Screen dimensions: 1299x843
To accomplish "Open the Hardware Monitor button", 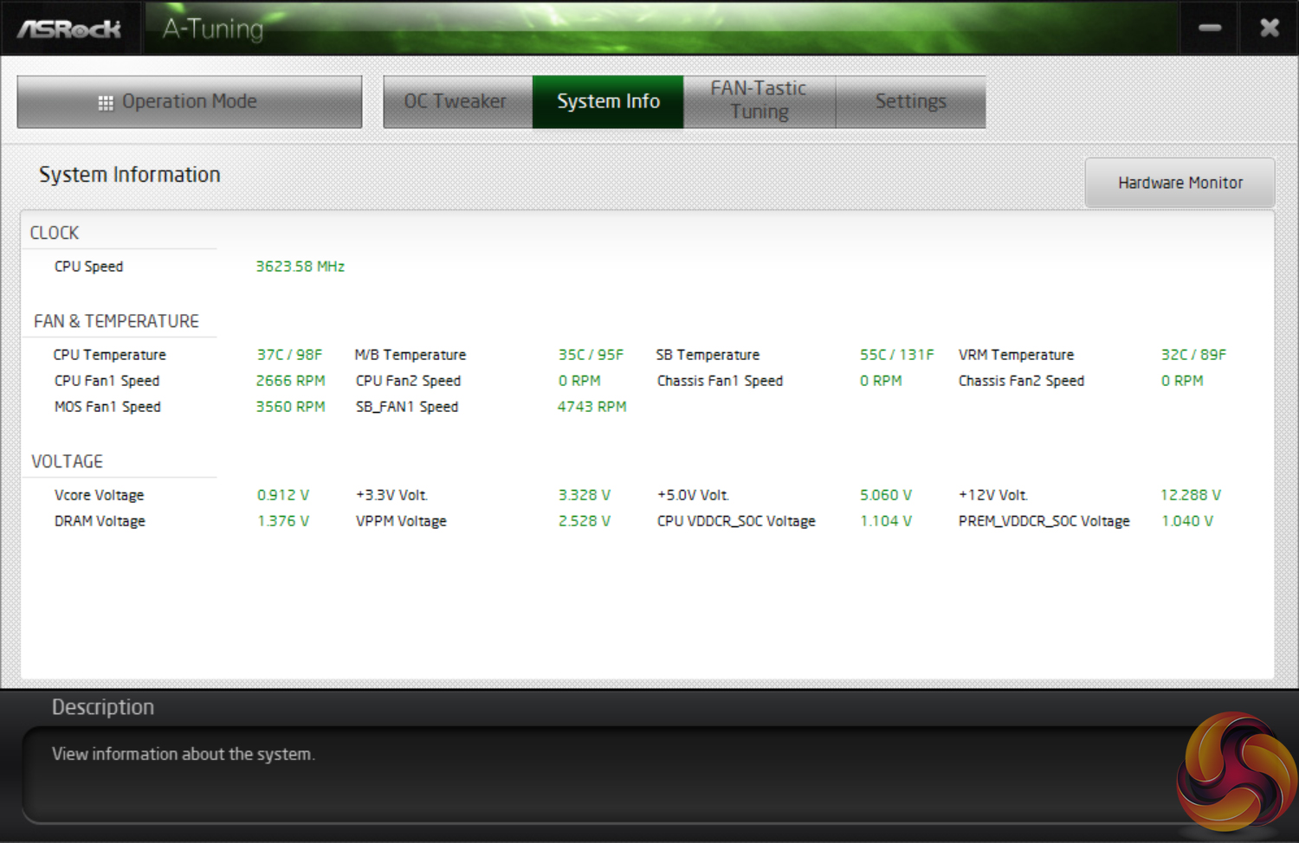I will coord(1179,183).
